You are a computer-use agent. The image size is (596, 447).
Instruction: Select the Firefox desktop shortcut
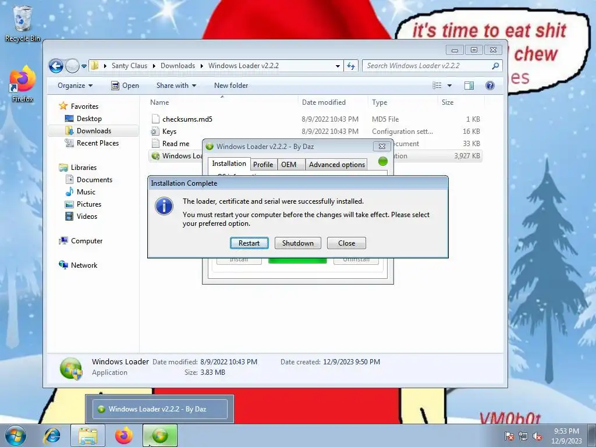[x=23, y=84]
